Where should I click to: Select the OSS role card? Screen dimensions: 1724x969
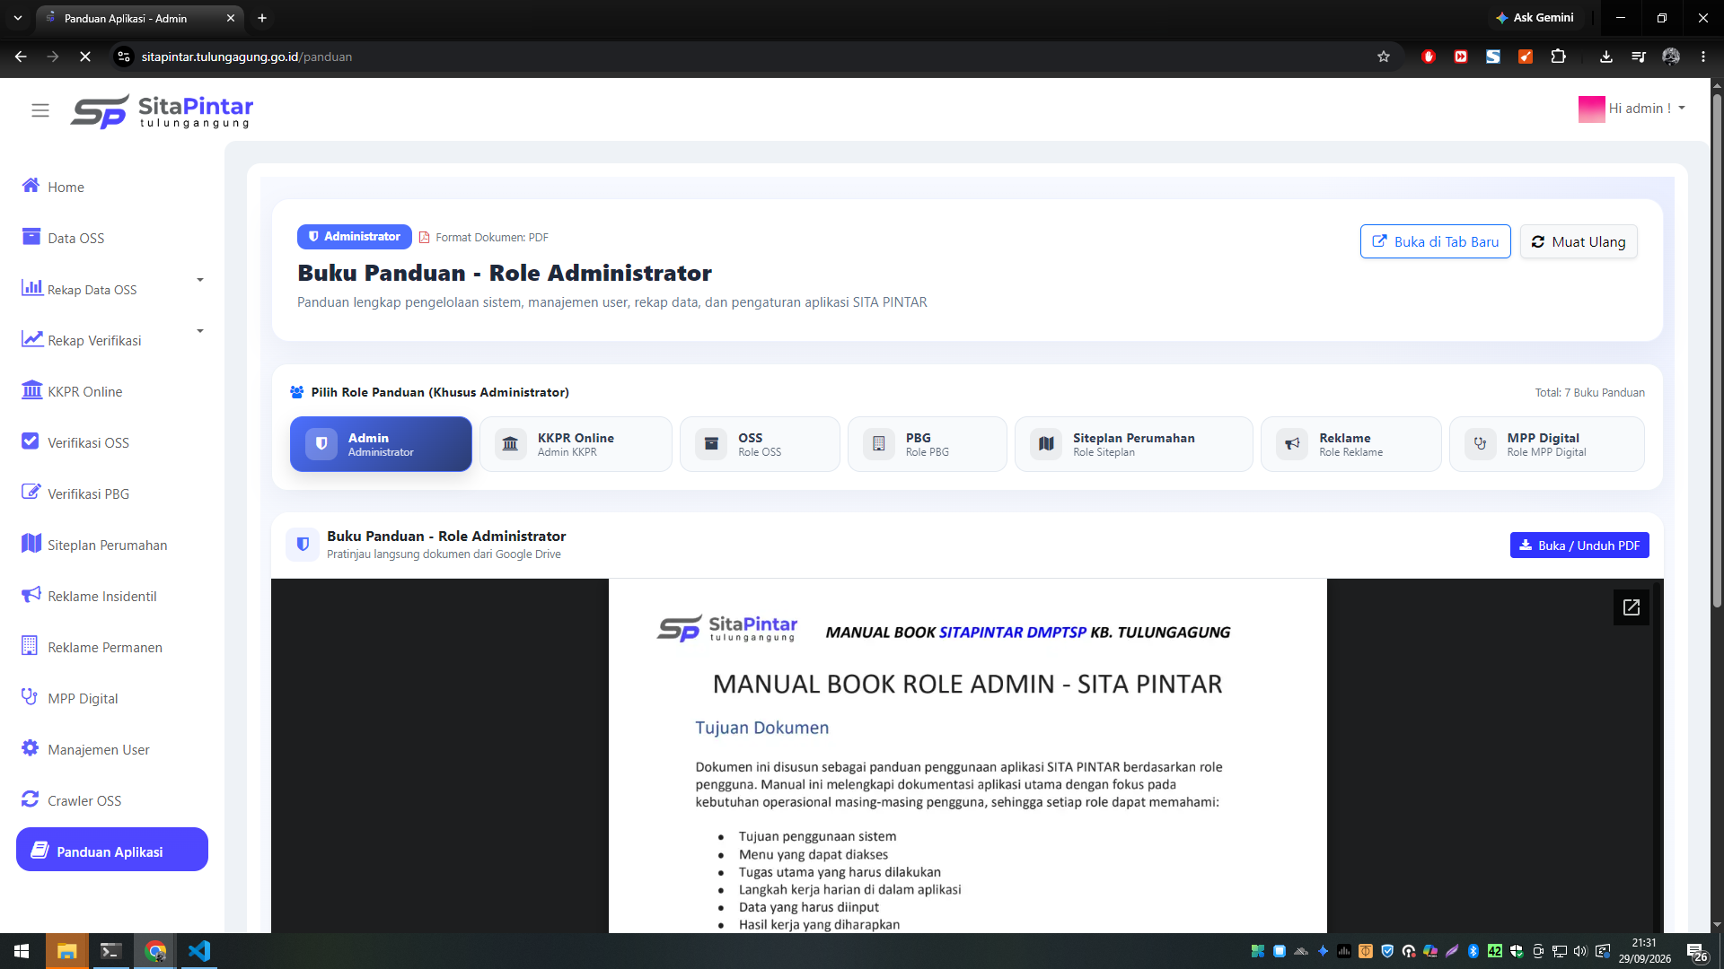coord(760,444)
